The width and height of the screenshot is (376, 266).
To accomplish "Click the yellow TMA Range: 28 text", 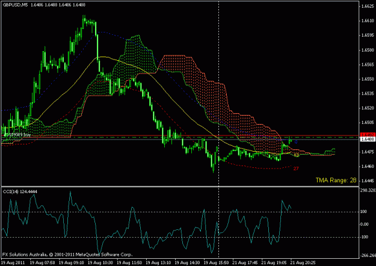I will 336,180.
